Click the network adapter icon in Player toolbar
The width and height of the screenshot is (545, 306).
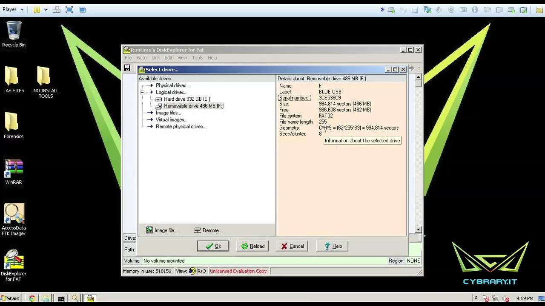[x=427, y=10]
